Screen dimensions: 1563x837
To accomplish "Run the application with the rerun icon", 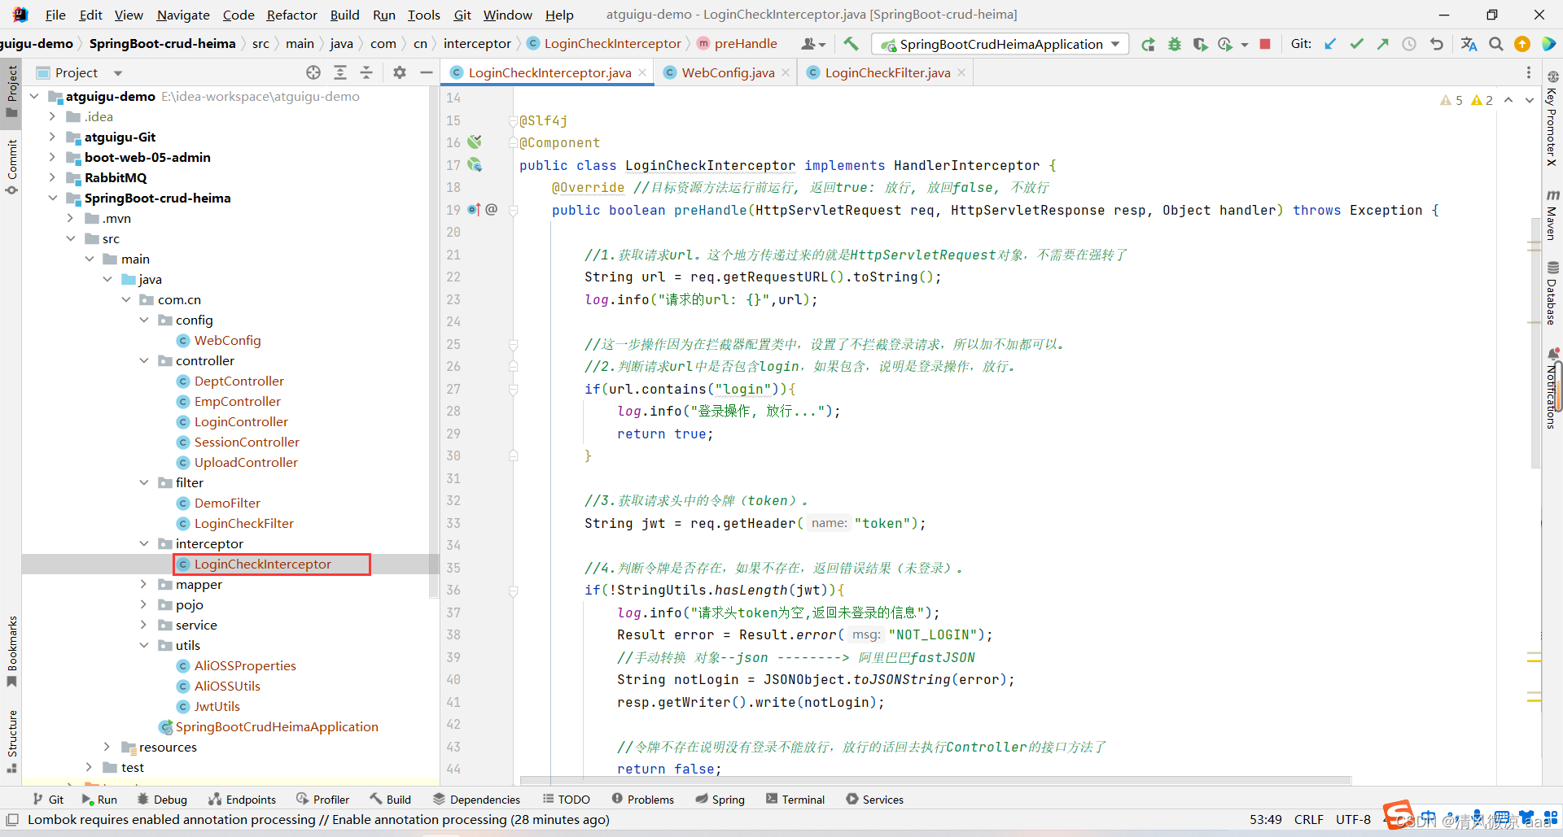I will (1148, 44).
